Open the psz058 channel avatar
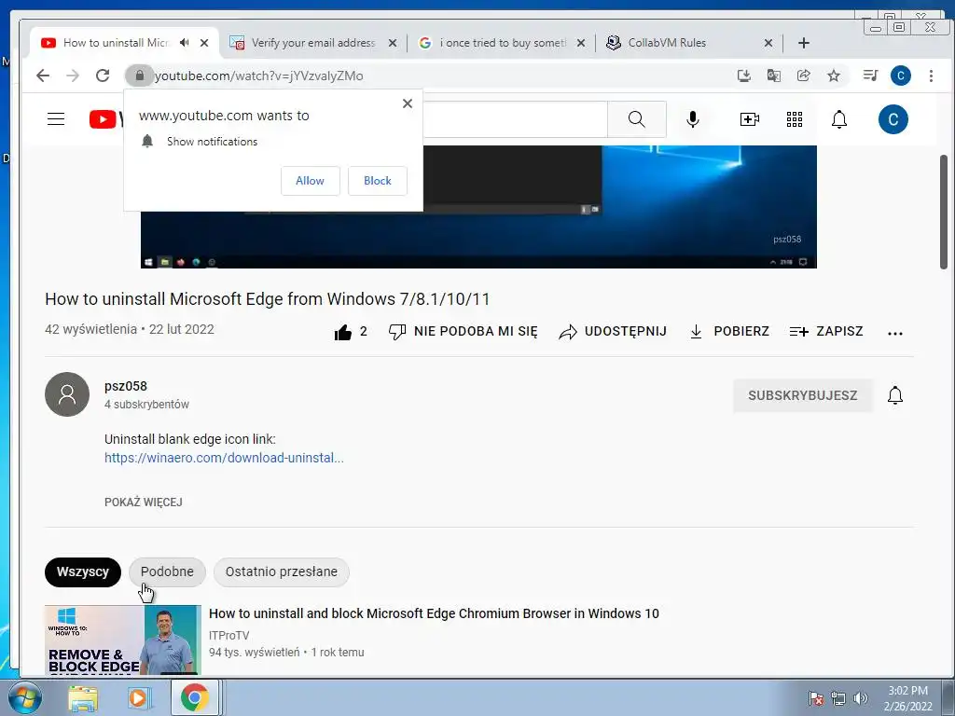 click(x=67, y=394)
